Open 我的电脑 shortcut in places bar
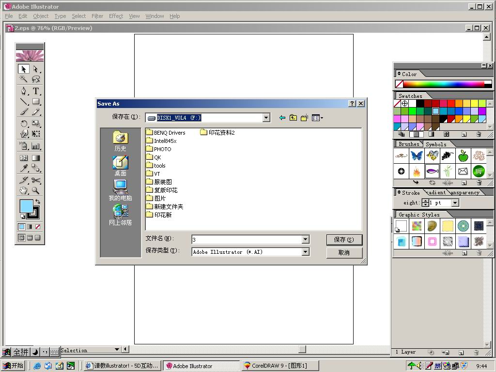The image size is (496, 372). (x=120, y=190)
